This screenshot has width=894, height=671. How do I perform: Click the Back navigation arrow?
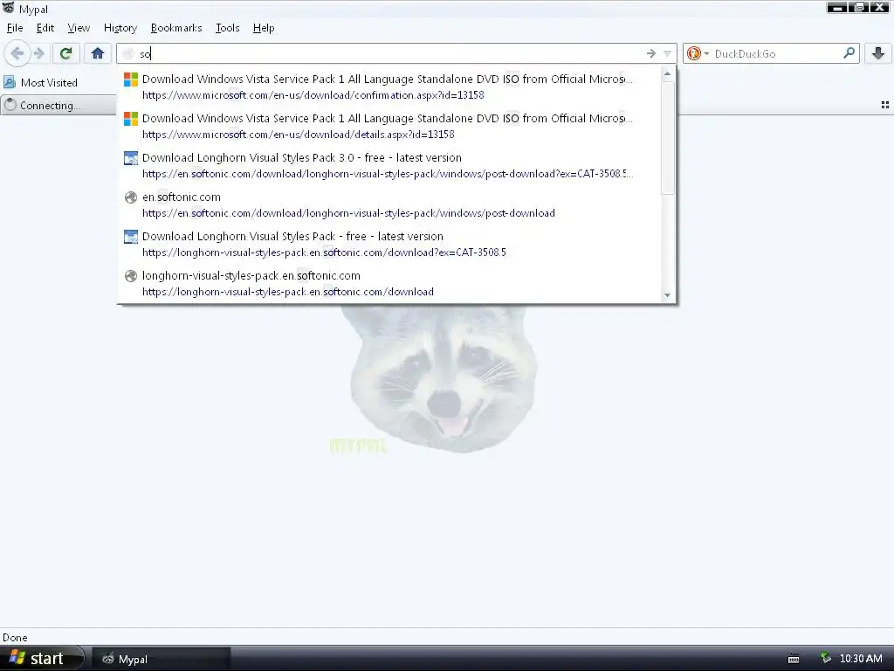(17, 53)
